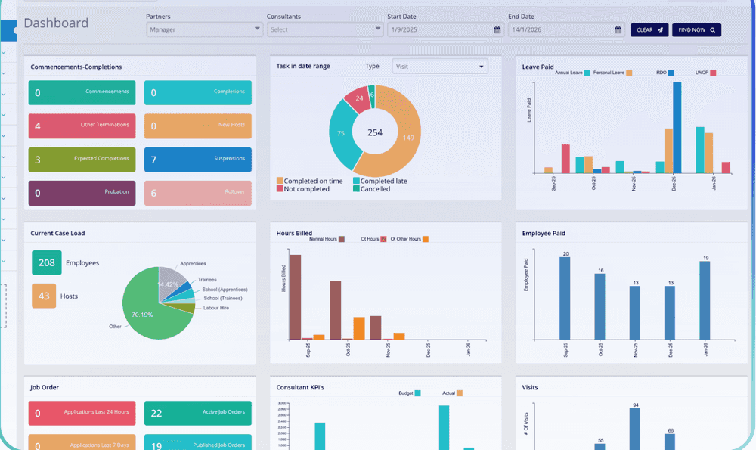The width and height of the screenshot is (756, 450).
Task: Click the Commencements-Completions panel heading
Action: point(76,67)
